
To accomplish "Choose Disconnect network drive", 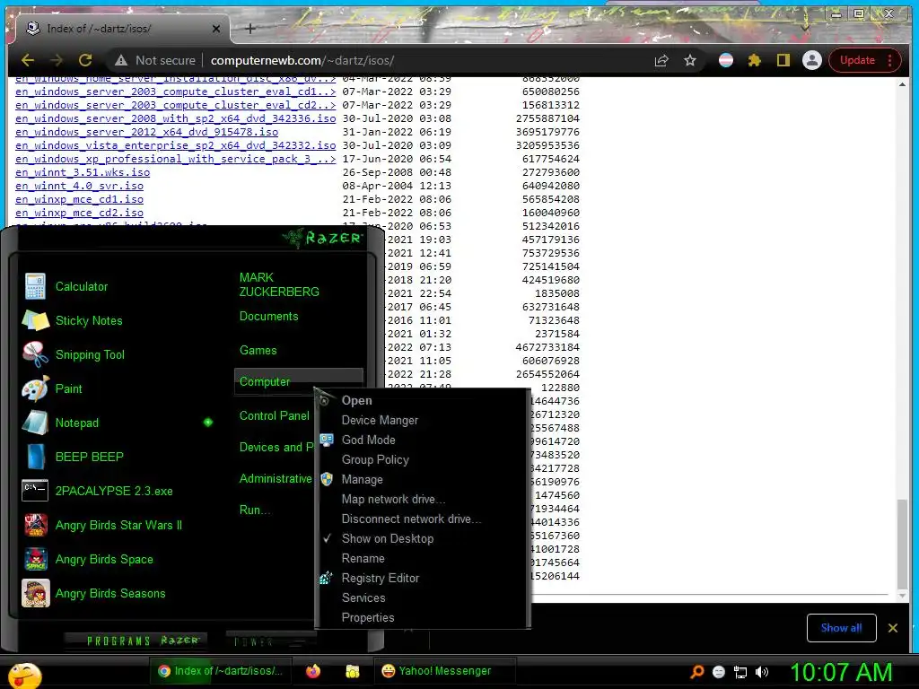I will (411, 519).
